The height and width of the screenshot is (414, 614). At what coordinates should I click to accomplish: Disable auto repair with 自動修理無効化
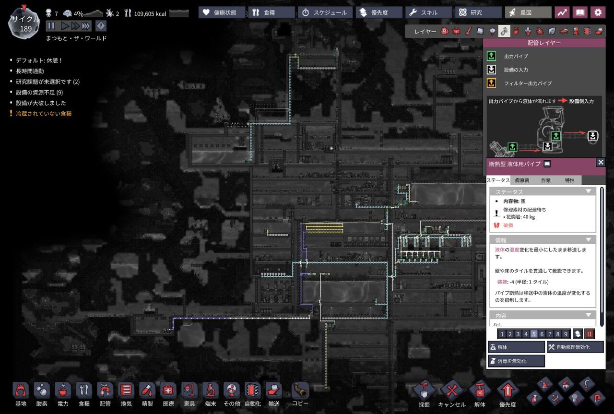click(575, 347)
